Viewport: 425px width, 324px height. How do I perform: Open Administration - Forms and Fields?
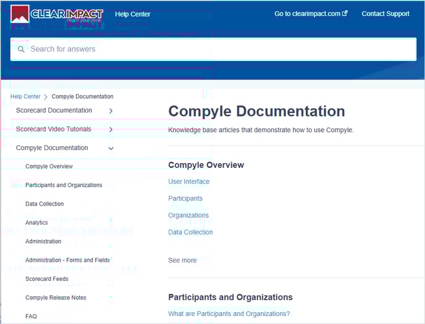[x=67, y=260]
